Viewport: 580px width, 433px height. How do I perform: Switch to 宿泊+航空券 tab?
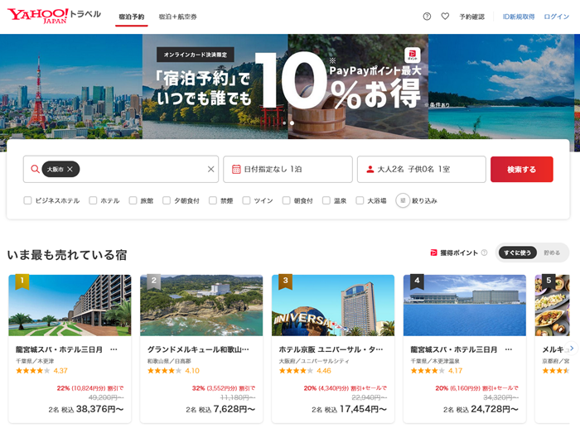click(x=177, y=17)
